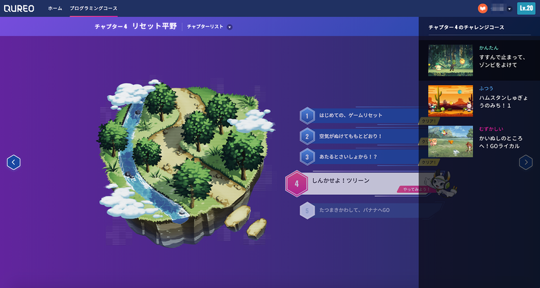Screen dimensions: 540x288
Task: Click the hexagon number 1 icon
Action: (x=307, y=116)
